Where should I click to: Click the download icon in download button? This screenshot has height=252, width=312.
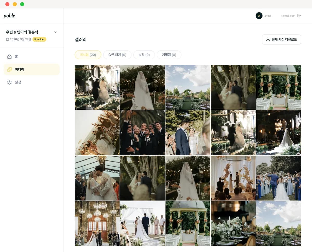[268, 40]
